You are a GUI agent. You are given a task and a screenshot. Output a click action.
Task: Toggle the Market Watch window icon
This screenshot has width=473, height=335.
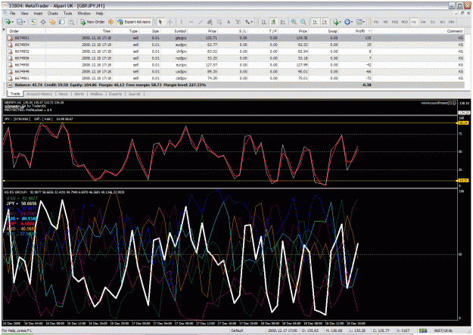point(33,22)
